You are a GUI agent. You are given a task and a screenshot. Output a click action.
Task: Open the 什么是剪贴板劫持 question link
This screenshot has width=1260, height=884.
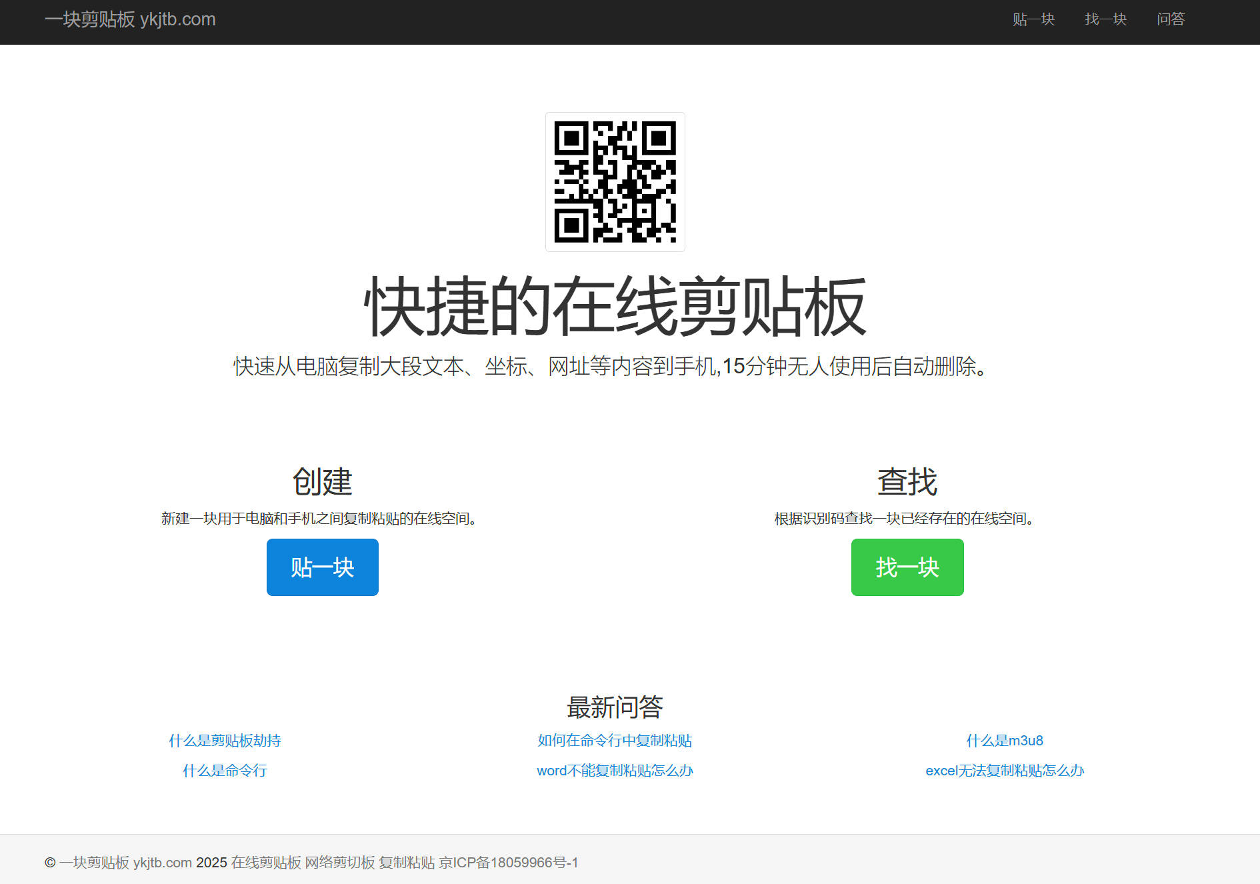[x=225, y=741]
